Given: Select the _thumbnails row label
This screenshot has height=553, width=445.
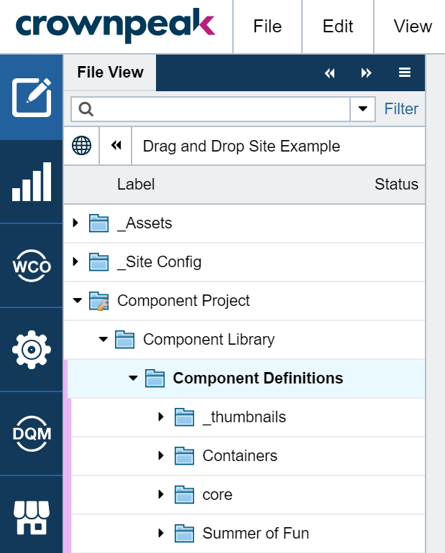Looking at the screenshot, I should pyautogui.click(x=244, y=417).
